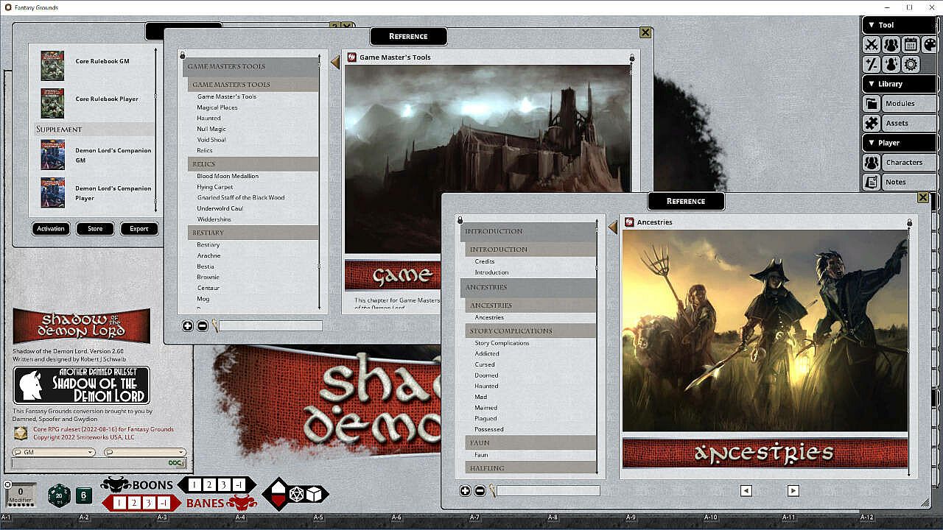Screen dimensions: 943x530
Task: Select boon count 1
Action: (x=194, y=485)
